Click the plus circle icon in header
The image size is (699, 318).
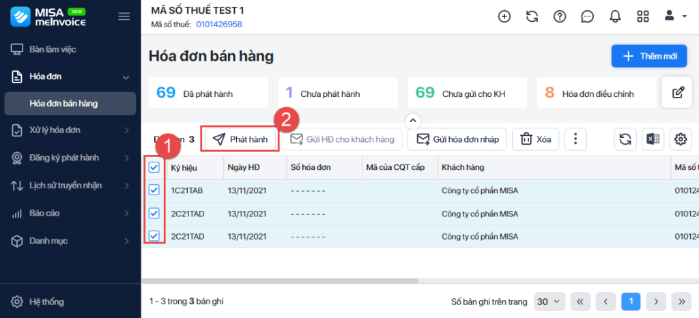click(504, 16)
